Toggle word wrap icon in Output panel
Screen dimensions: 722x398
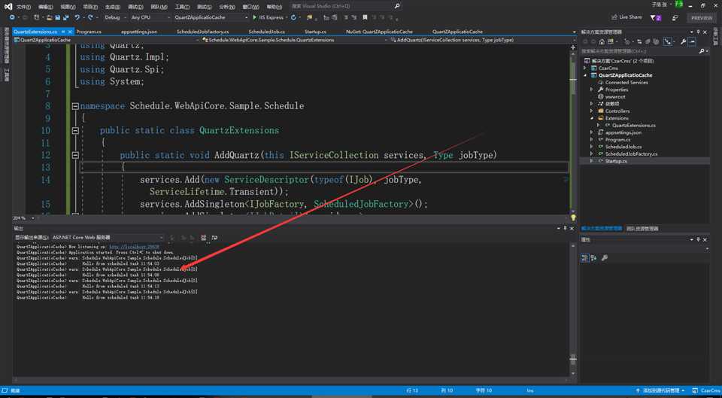coord(214,238)
